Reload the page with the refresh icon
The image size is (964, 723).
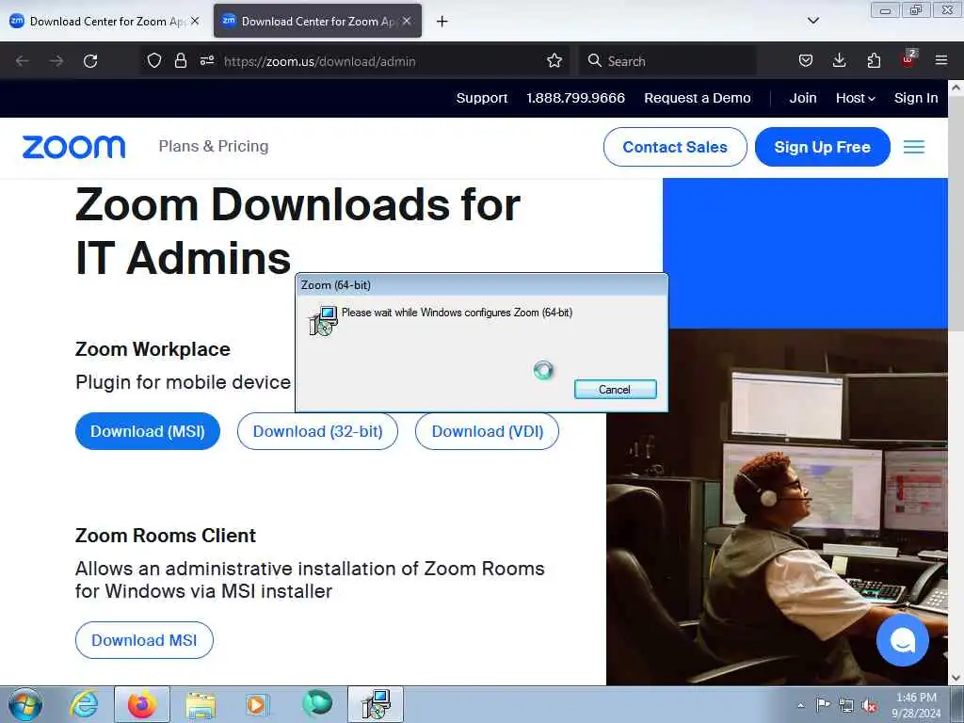(90, 61)
